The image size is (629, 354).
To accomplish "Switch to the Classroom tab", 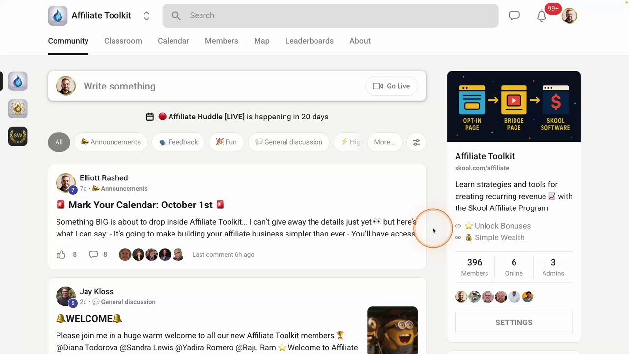I will [123, 41].
